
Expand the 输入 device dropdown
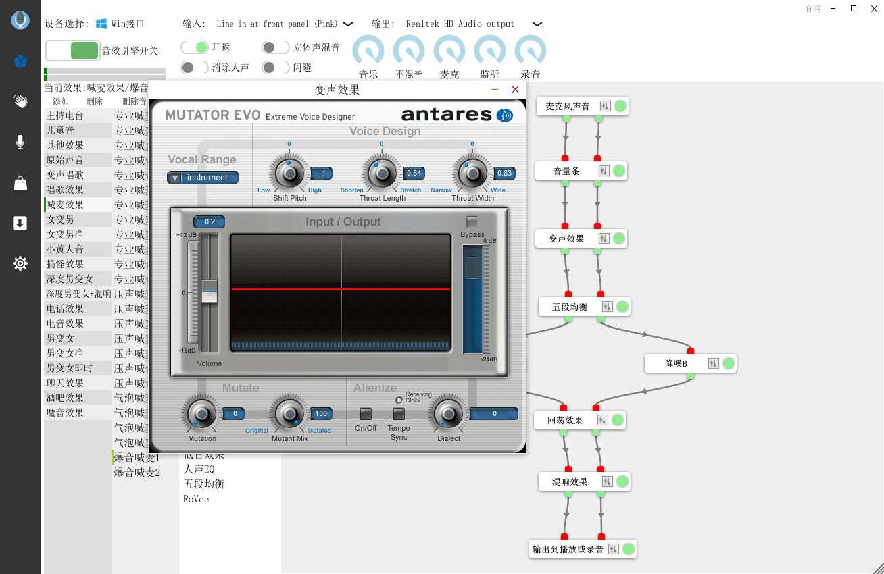pos(348,24)
